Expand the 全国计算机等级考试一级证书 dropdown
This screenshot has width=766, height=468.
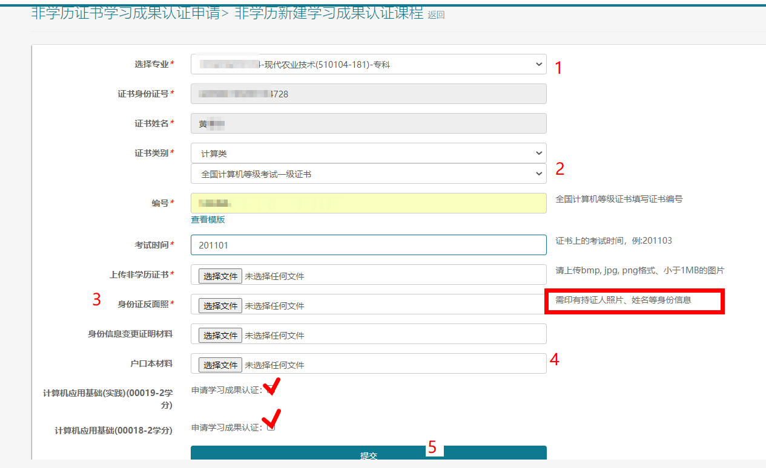(368, 174)
